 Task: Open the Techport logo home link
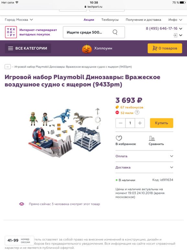(x=11, y=32)
